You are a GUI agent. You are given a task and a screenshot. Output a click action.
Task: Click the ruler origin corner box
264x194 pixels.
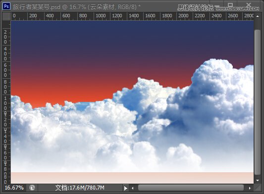pyautogui.click(x=7, y=16)
